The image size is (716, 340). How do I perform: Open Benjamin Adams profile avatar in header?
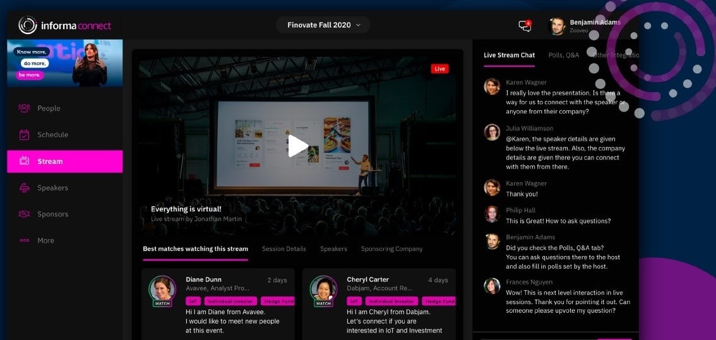coord(557,26)
